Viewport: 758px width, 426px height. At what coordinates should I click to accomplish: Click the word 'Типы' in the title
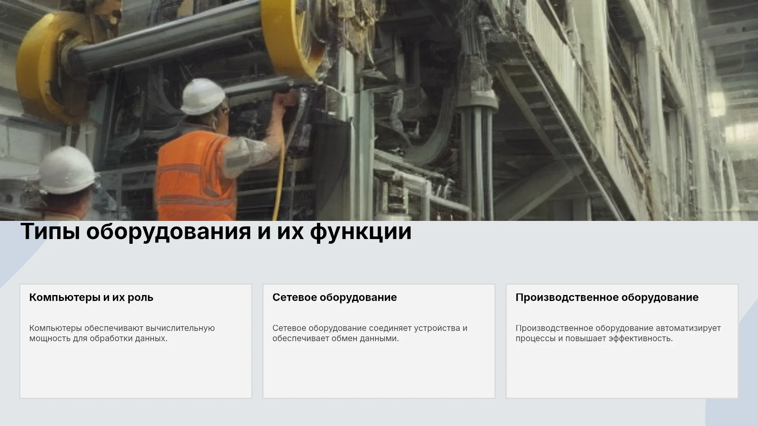(x=50, y=232)
